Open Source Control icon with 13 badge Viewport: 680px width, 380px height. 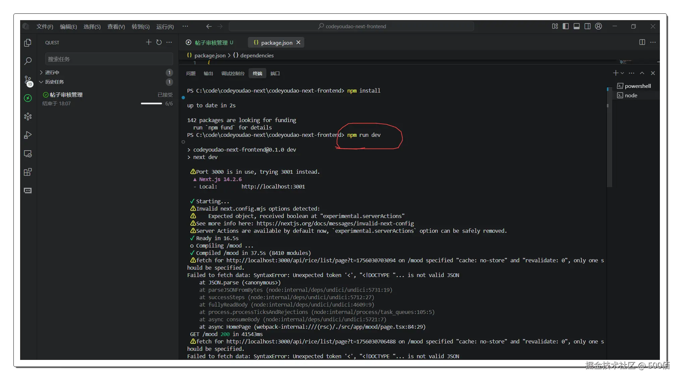(28, 80)
